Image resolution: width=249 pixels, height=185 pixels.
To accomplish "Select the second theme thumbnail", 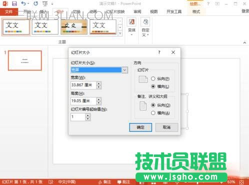I will 45,27.
